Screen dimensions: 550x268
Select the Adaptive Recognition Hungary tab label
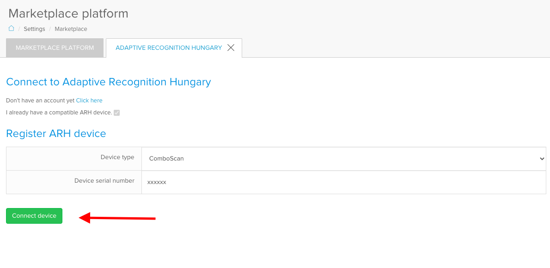[169, 48]
